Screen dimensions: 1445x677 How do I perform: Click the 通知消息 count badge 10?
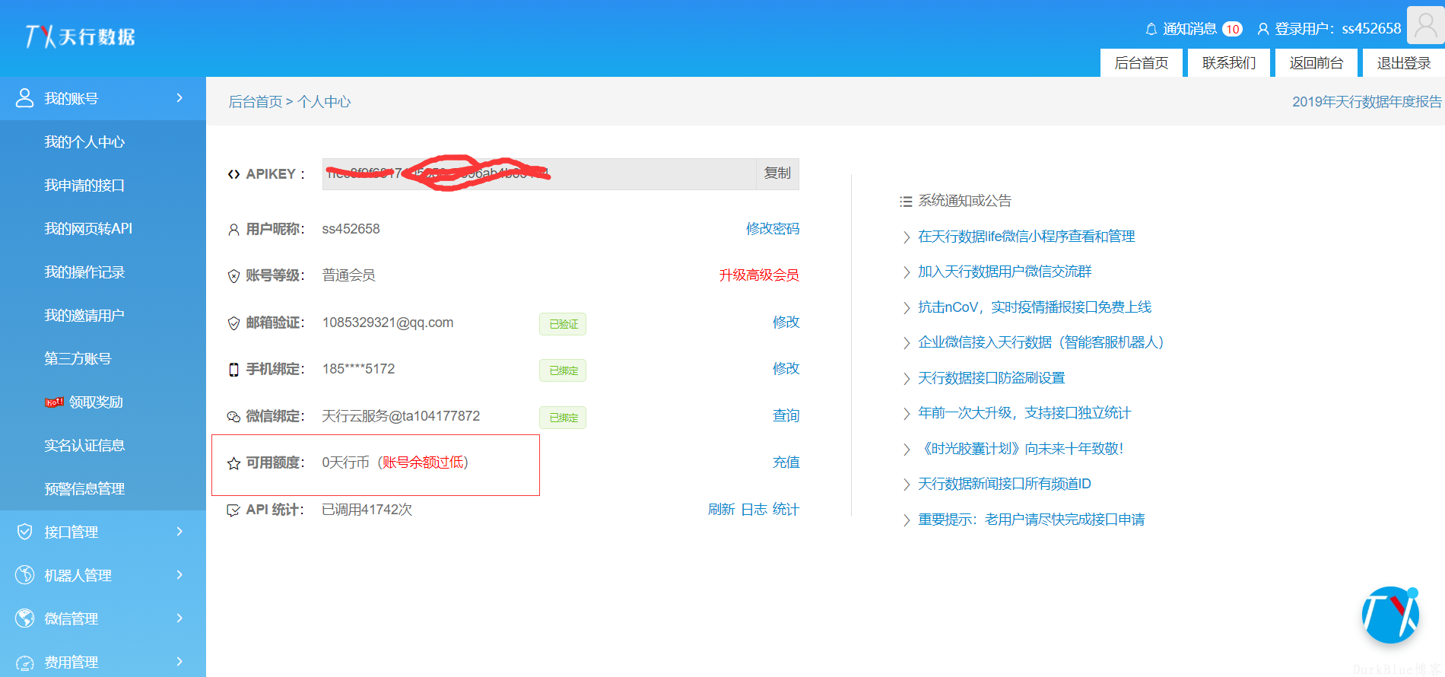(x=1233, y=29)
